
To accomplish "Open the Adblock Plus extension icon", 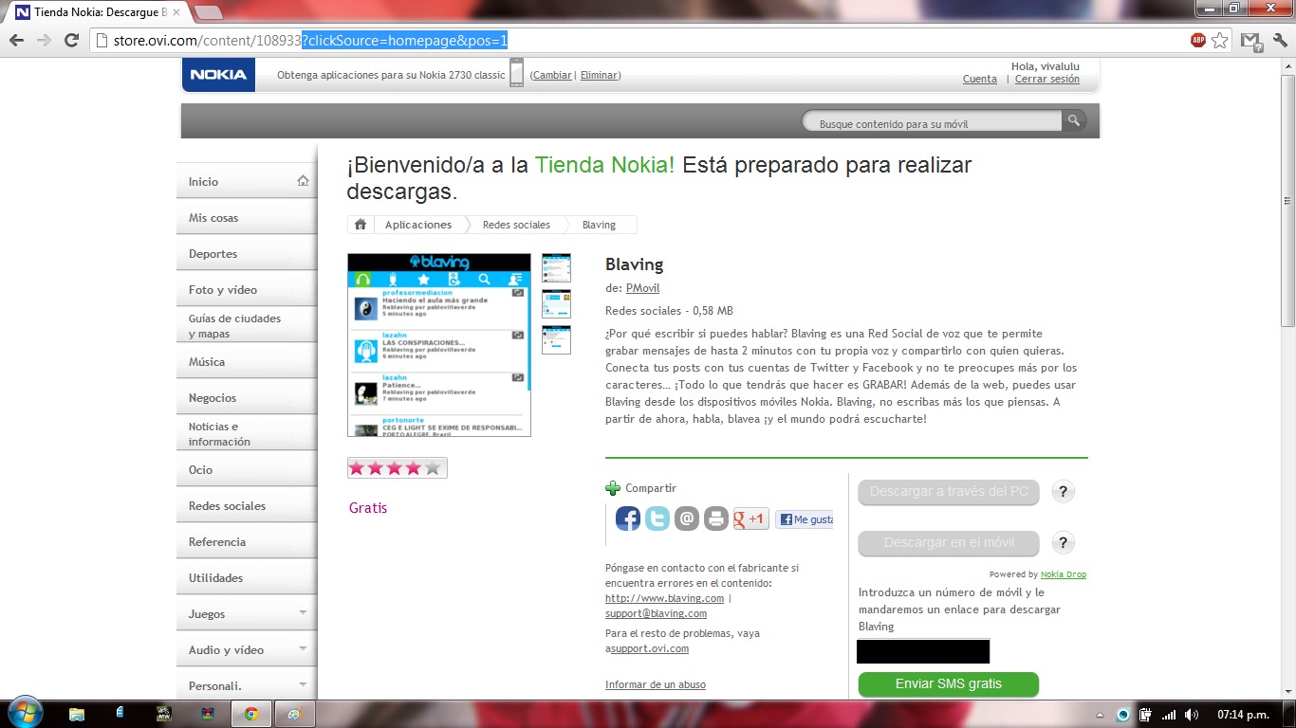I will coord(1198,40).
